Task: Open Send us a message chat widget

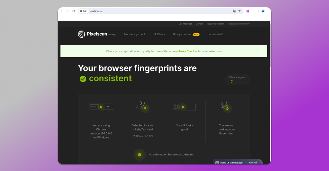Action: click(231, 162)
